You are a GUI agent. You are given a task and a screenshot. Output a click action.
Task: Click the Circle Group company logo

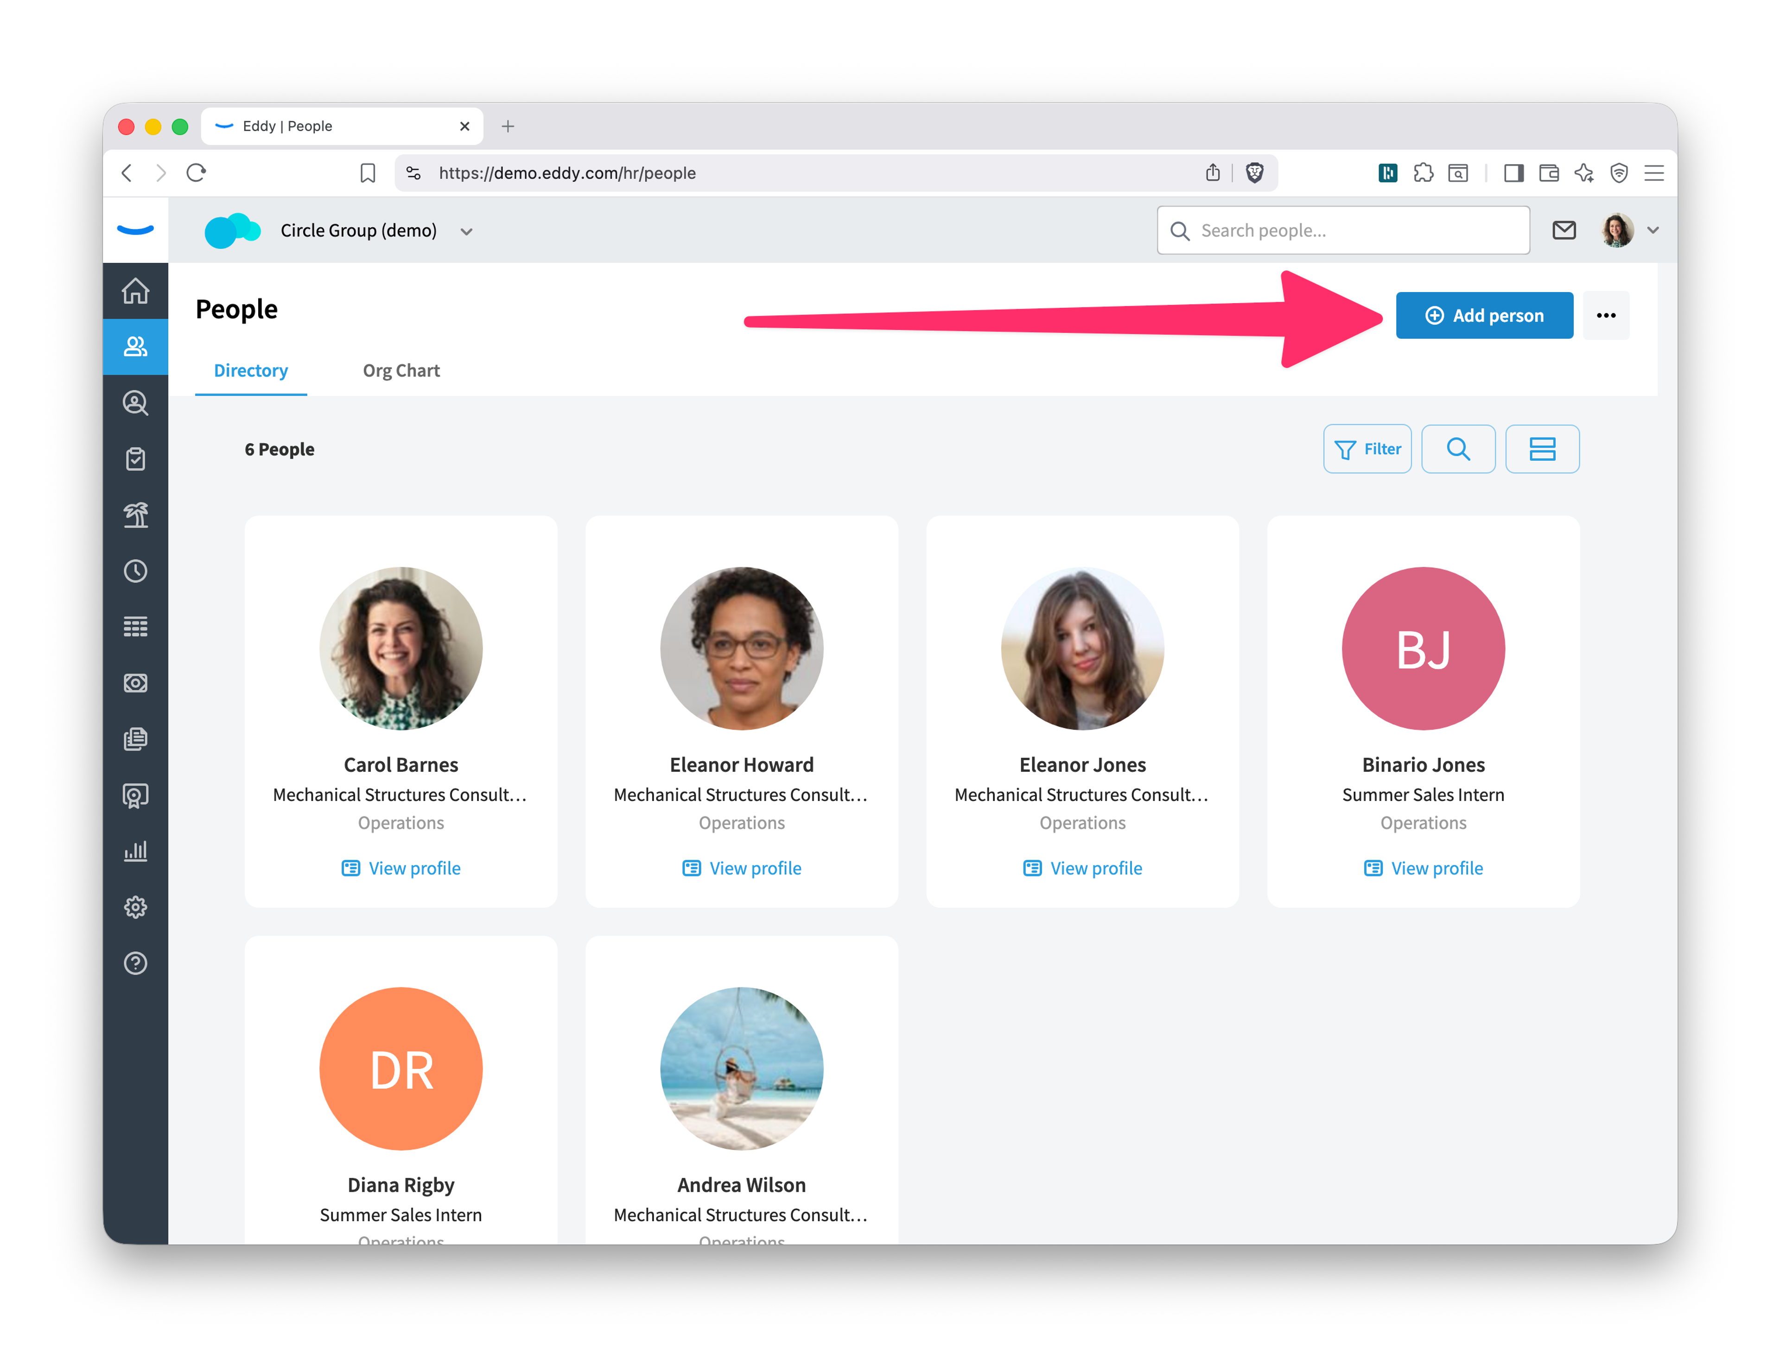[233, 230]
